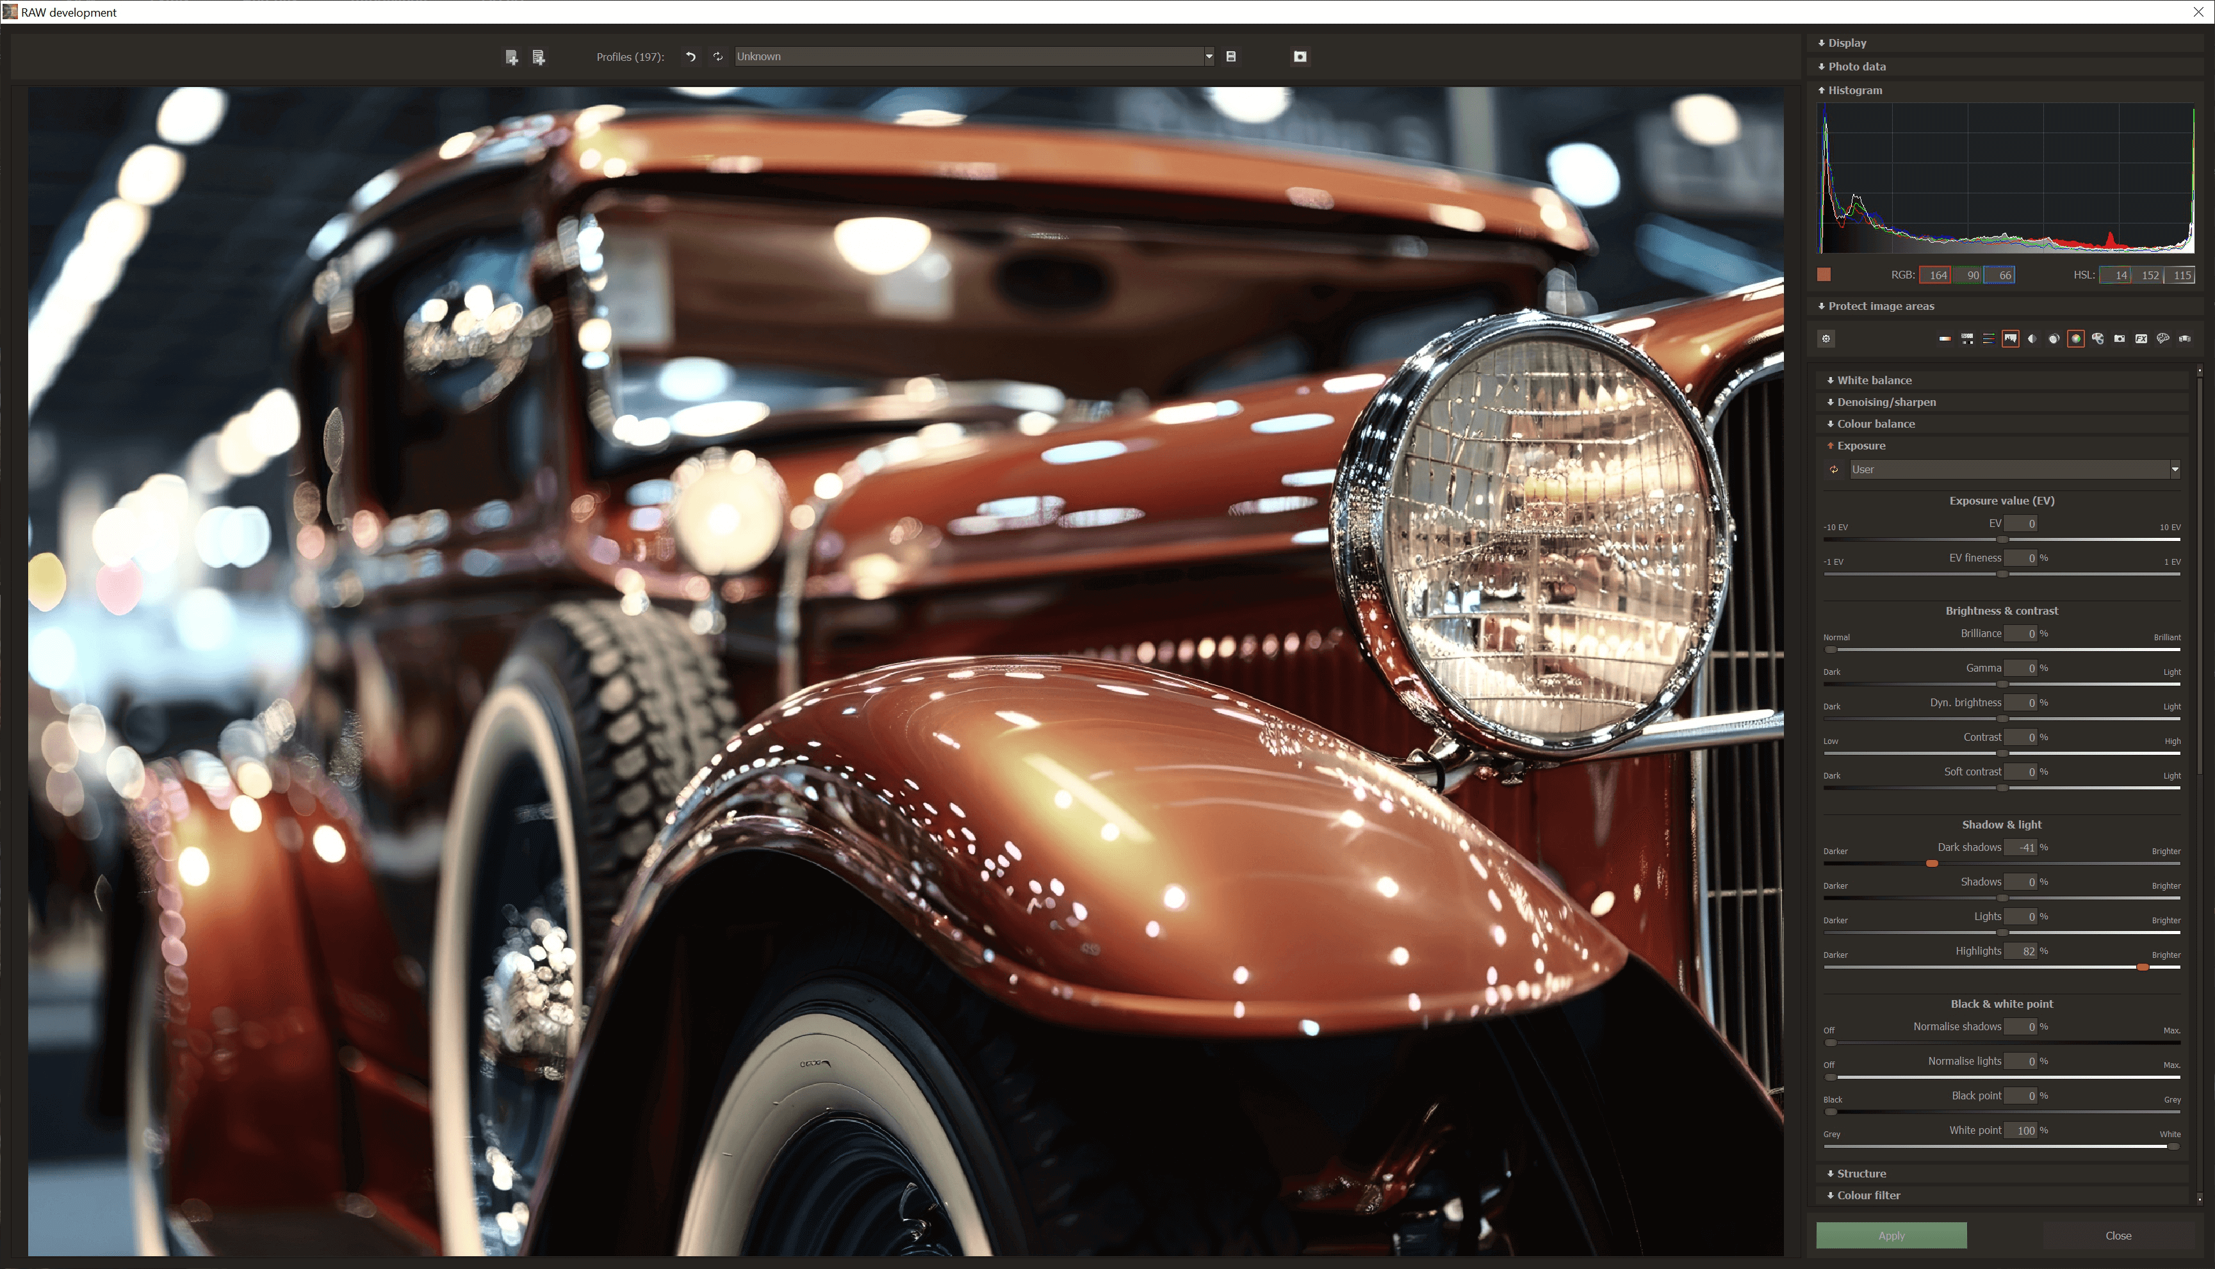The height and width of the screenshot is (1269, 2215).
Task: Toggle the histogram exposure module icon
Action: 2010,339
